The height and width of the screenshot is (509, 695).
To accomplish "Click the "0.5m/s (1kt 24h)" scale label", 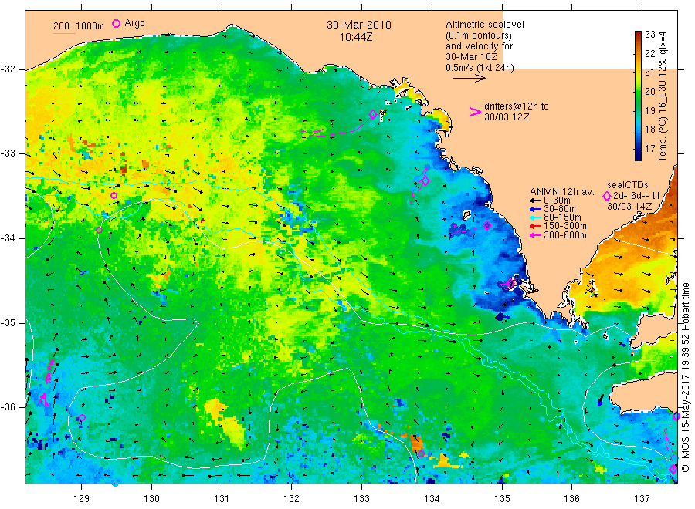I will [x=480, y=68].
